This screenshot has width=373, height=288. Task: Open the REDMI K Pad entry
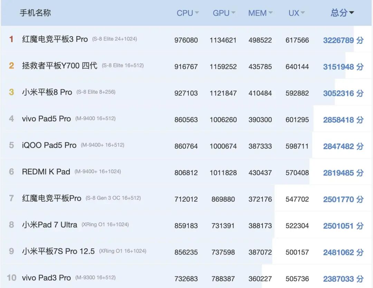tap(46, 172)
